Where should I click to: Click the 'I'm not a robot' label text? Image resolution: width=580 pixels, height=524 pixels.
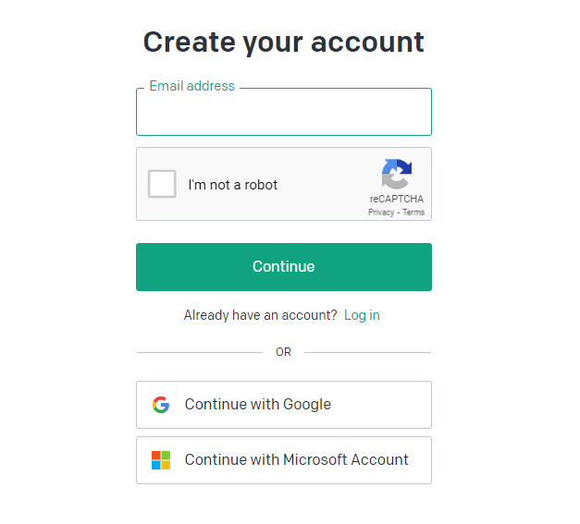click(233, 185)
